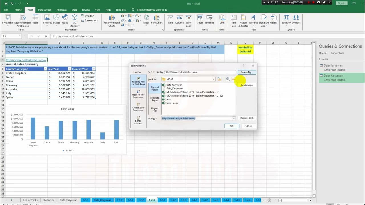
Task: Open the 1.3.1 sheet tab
Action: (162, 200)
